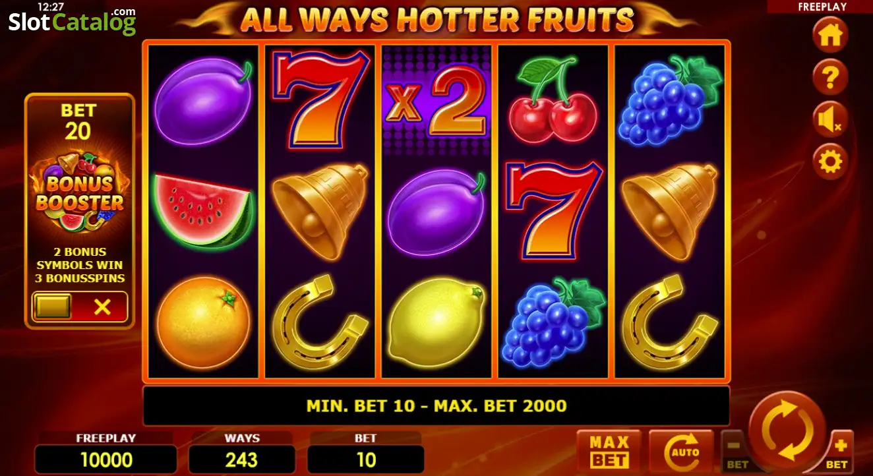Click the Bonus Booster fruit logo
This screenshot has height=476, width=873.
[79, 192]
